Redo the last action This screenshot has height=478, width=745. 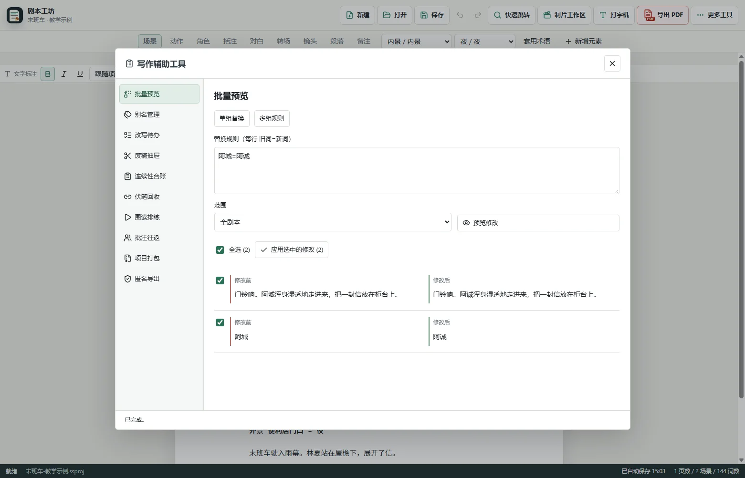point(478,15)
